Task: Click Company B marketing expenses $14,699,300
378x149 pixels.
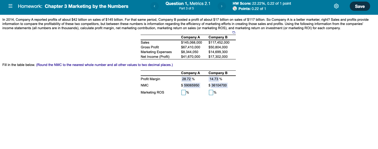Action: [218, 52]
